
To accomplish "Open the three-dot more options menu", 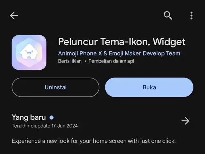I will coord(192,16).
